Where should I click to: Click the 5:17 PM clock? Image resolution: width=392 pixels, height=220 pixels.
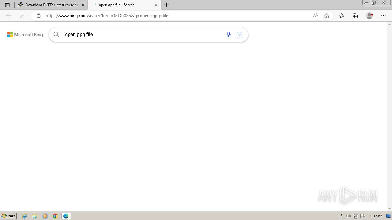click(x=376, y=216)
